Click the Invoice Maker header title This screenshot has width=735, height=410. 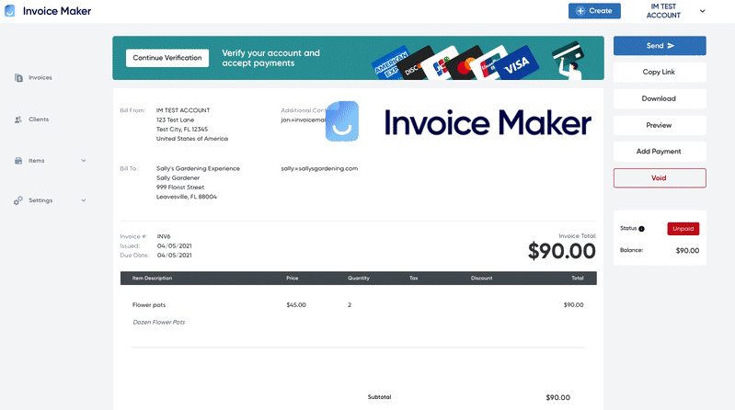[x=57, y=11]
